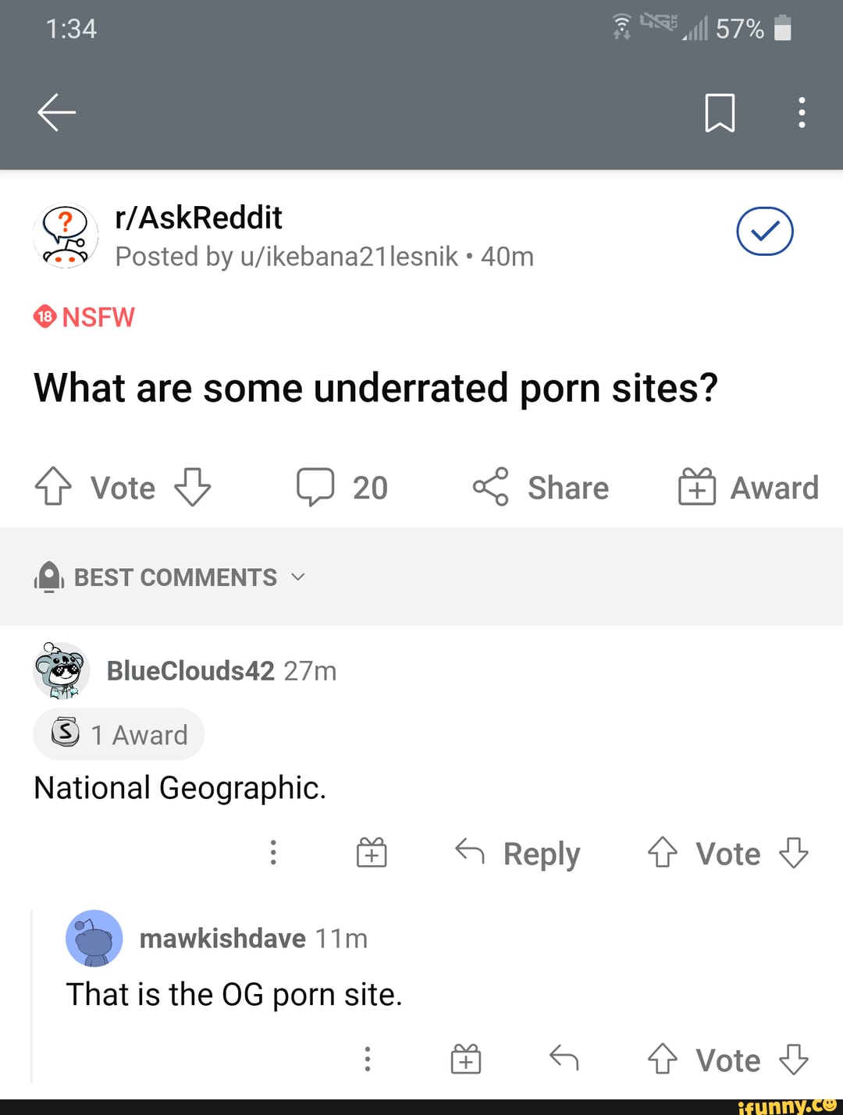Toggle the joined checkmark for r/AskReddit
The height and width of the screenshot is (1115, 843).
pos(764,232)
